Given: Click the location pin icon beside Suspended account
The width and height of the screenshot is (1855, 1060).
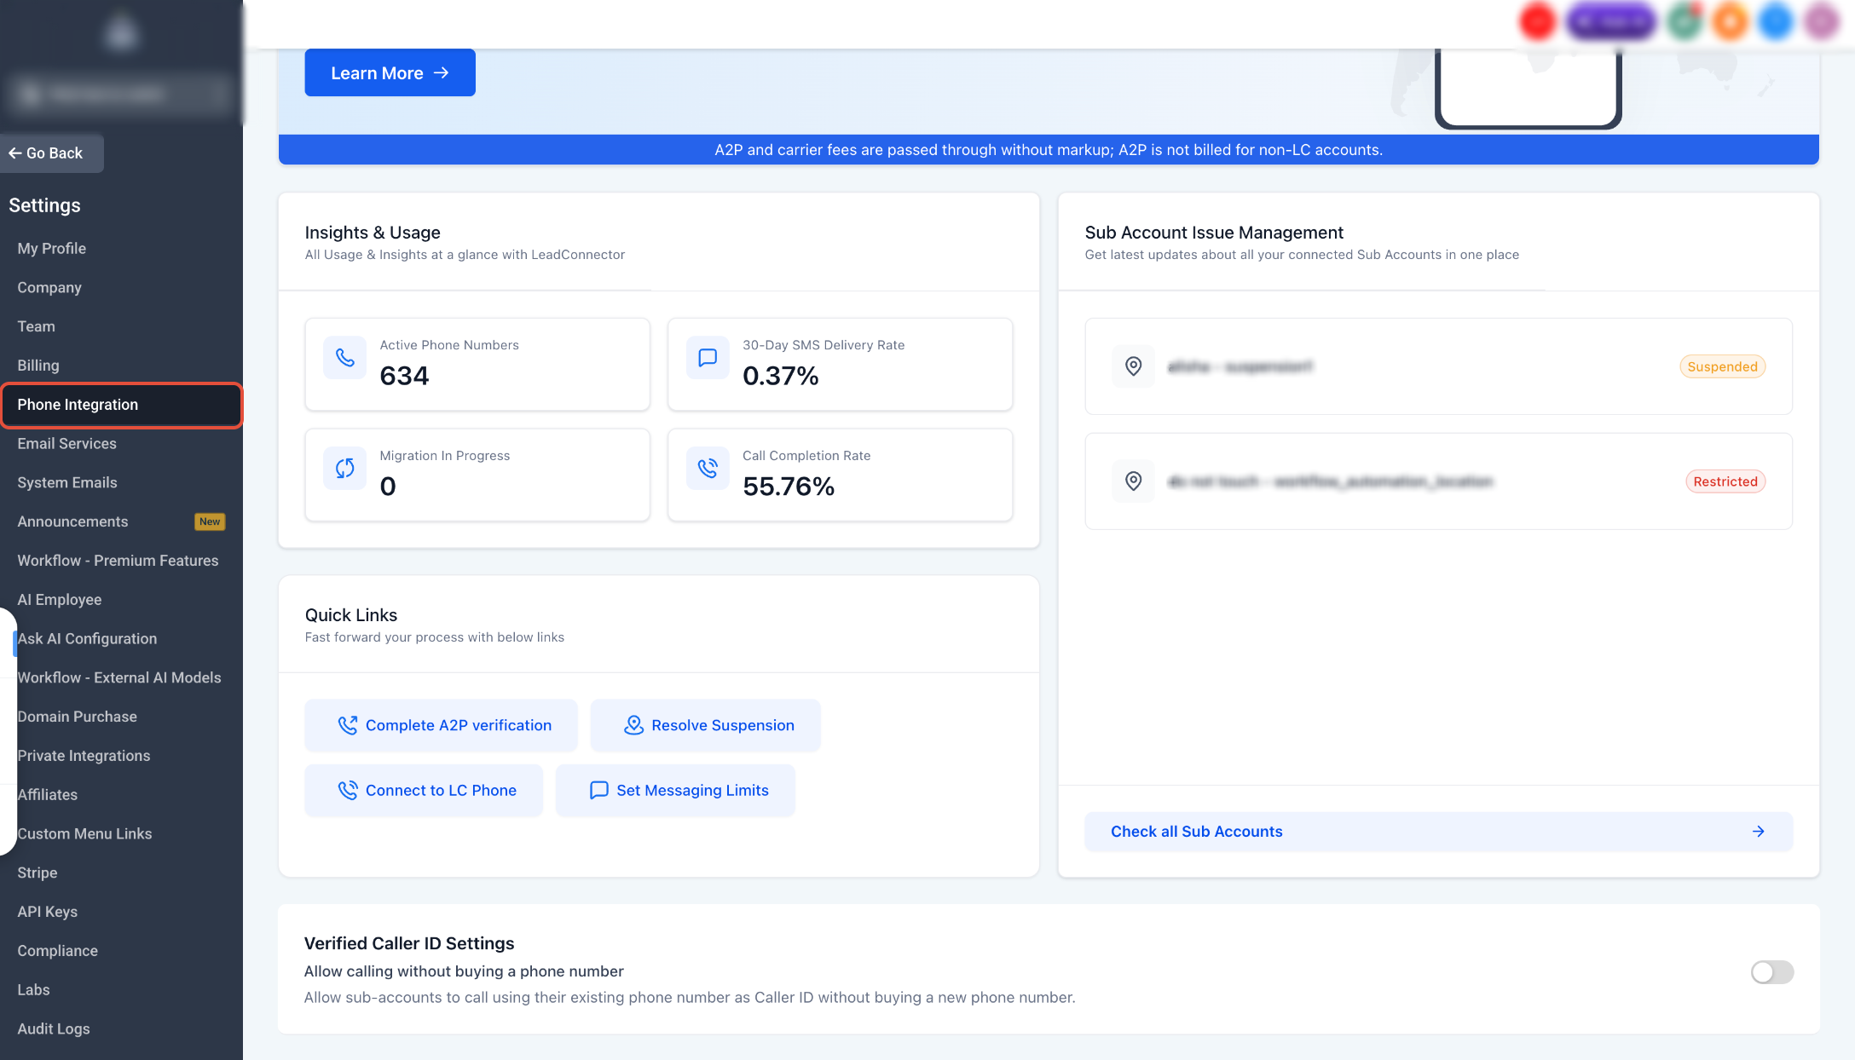Looking at the screenshot, I should (1133, 366).
